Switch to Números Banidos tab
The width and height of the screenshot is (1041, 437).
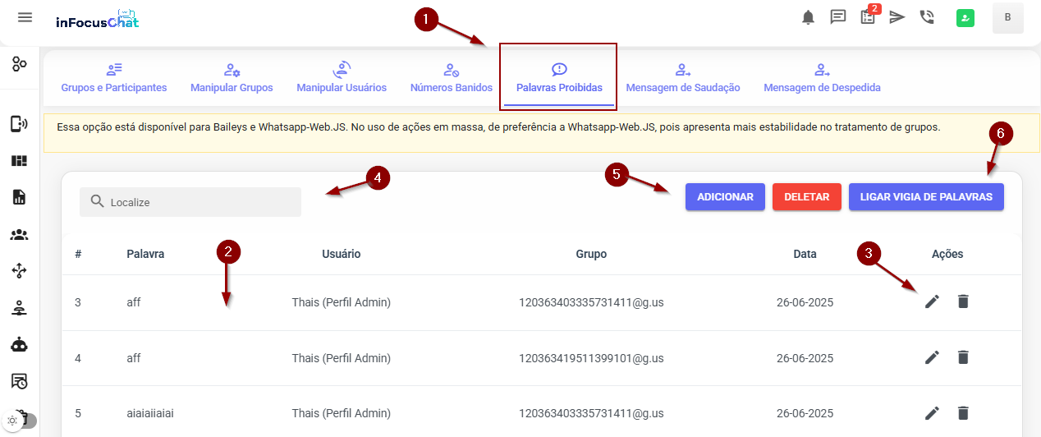[452, 79]
